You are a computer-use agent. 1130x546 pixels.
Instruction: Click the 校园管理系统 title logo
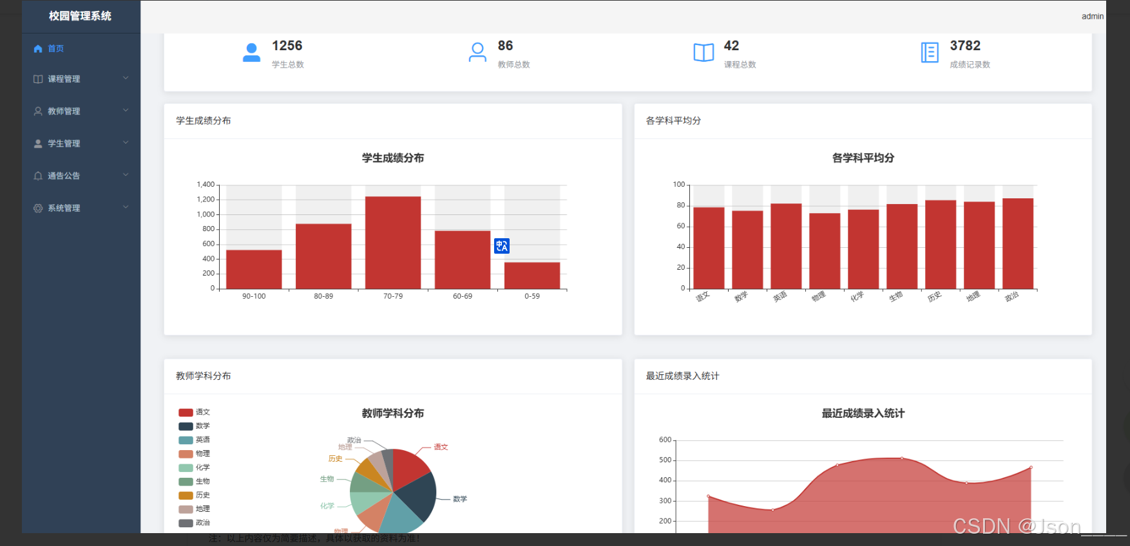coord(81,16)
